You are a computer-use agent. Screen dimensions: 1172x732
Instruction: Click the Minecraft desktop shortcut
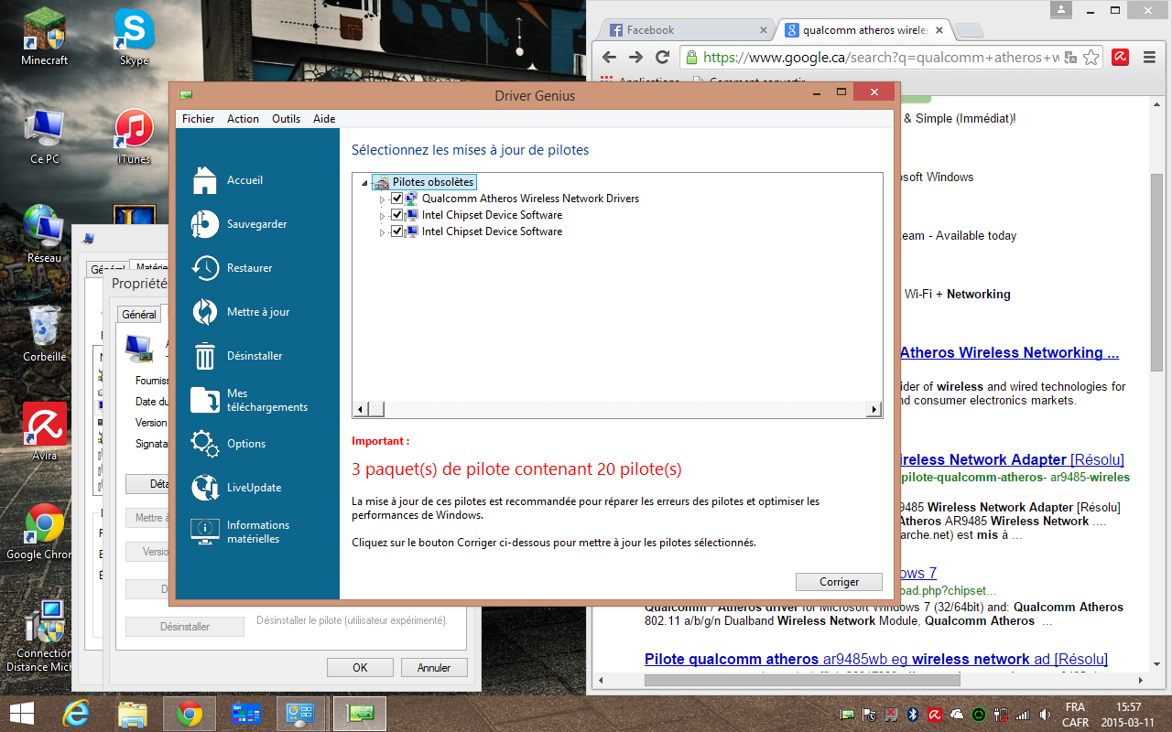(x=44, y=37)
